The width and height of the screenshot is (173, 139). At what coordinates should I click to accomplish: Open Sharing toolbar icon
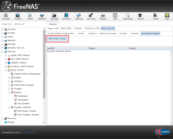(x=79, y=17)
